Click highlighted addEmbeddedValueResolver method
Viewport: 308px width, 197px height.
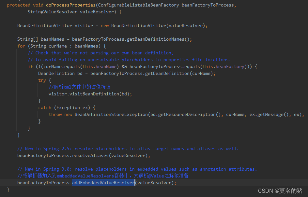pyautogui.click(x=103, y=183)
